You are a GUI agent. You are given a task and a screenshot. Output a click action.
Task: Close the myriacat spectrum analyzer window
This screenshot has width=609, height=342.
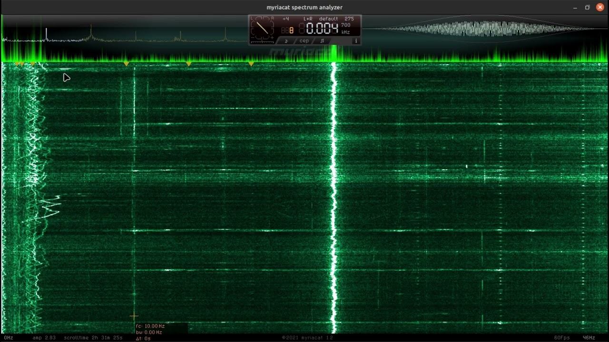[x=600, y=7]
